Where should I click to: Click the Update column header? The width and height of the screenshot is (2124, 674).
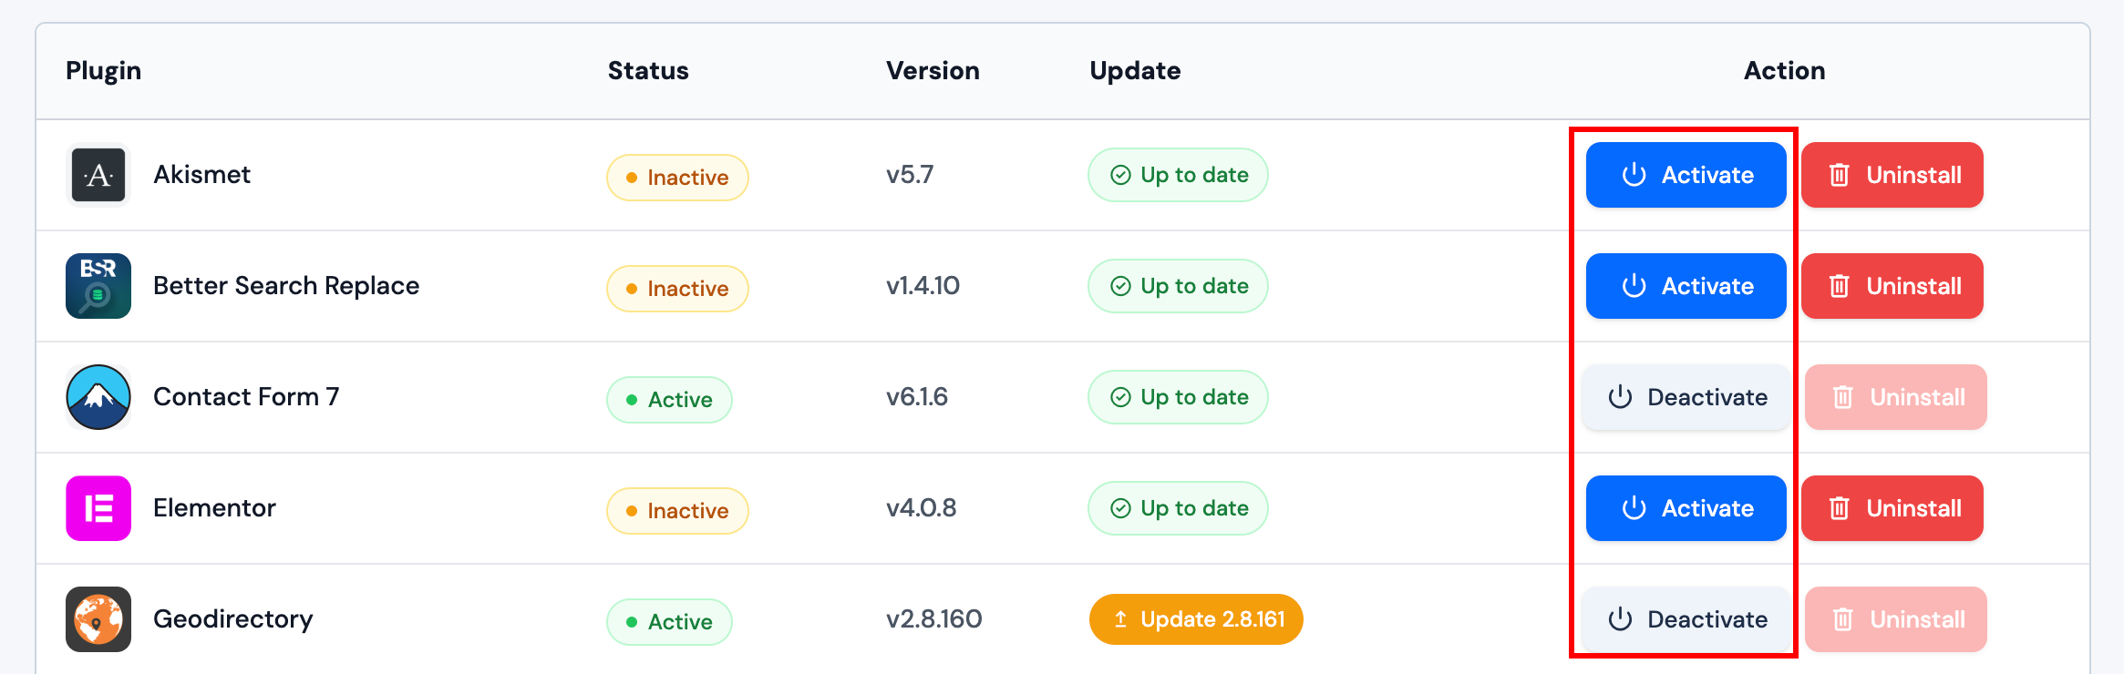pyautogui.click(x=1135, y=71)
